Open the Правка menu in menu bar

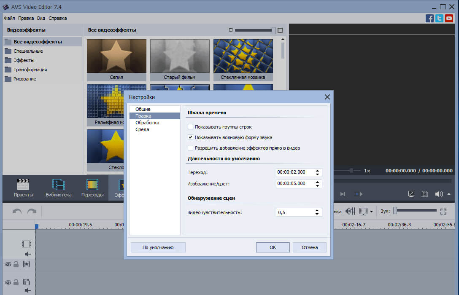(26, 18)
